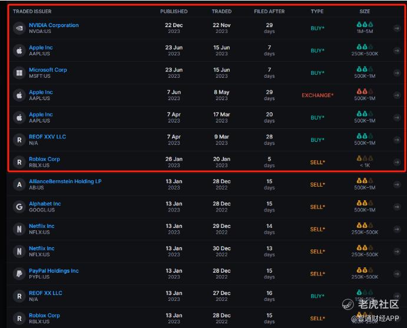Click the Alphabet G logo icon
This screenshot has width=407, height=328.
click(x=19, y=207)
